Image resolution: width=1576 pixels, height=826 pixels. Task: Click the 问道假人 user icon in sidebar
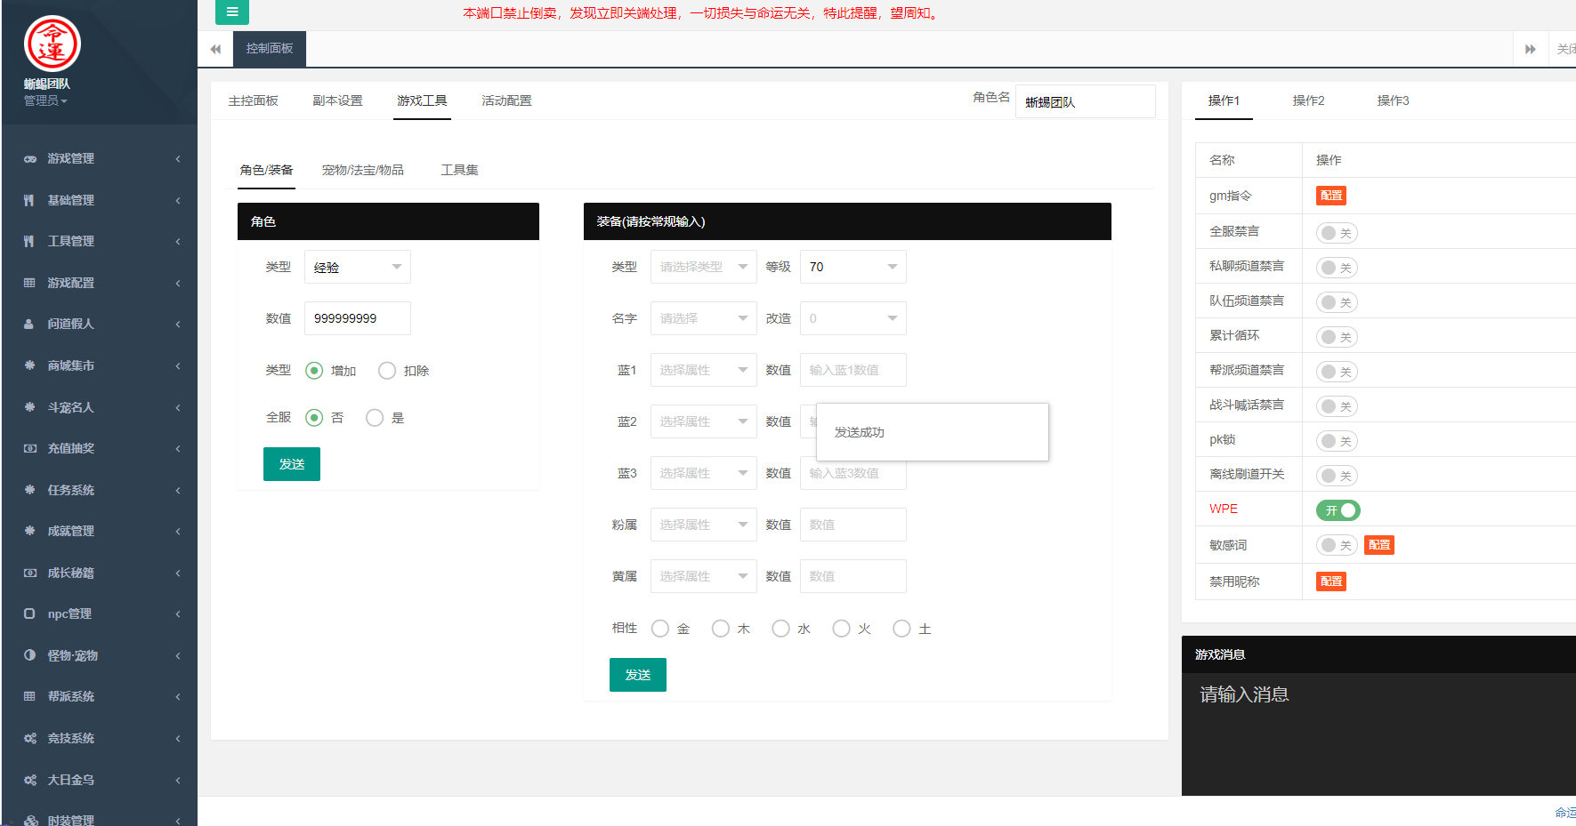[29, 325]
